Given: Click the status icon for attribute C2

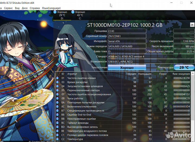Looking at the screenshot, I should 57,139.
